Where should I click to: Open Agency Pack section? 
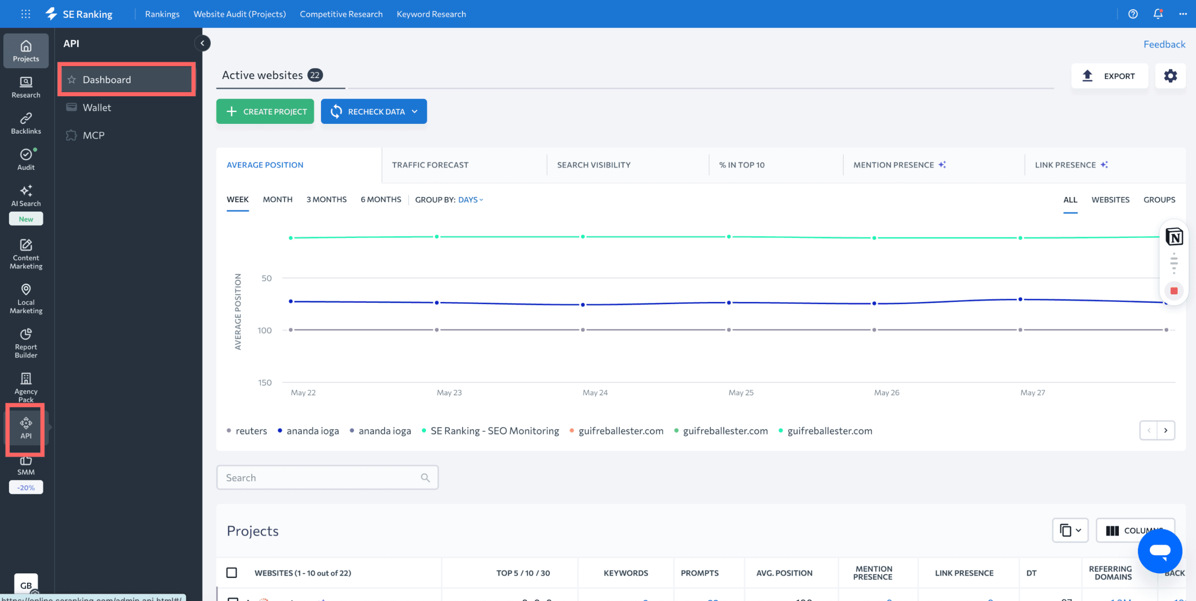26,388
